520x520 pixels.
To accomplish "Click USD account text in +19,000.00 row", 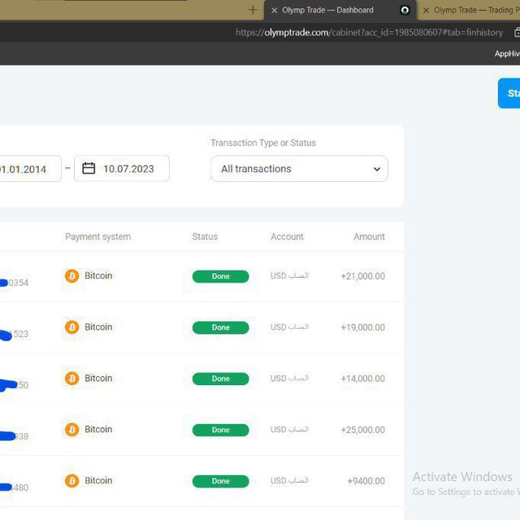I will tap(289, 327).
